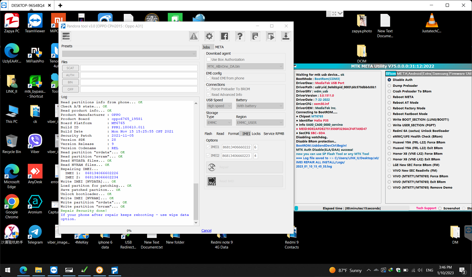472x277 pixels.
Task: Open the Locks tab
Action: (256, 134)
